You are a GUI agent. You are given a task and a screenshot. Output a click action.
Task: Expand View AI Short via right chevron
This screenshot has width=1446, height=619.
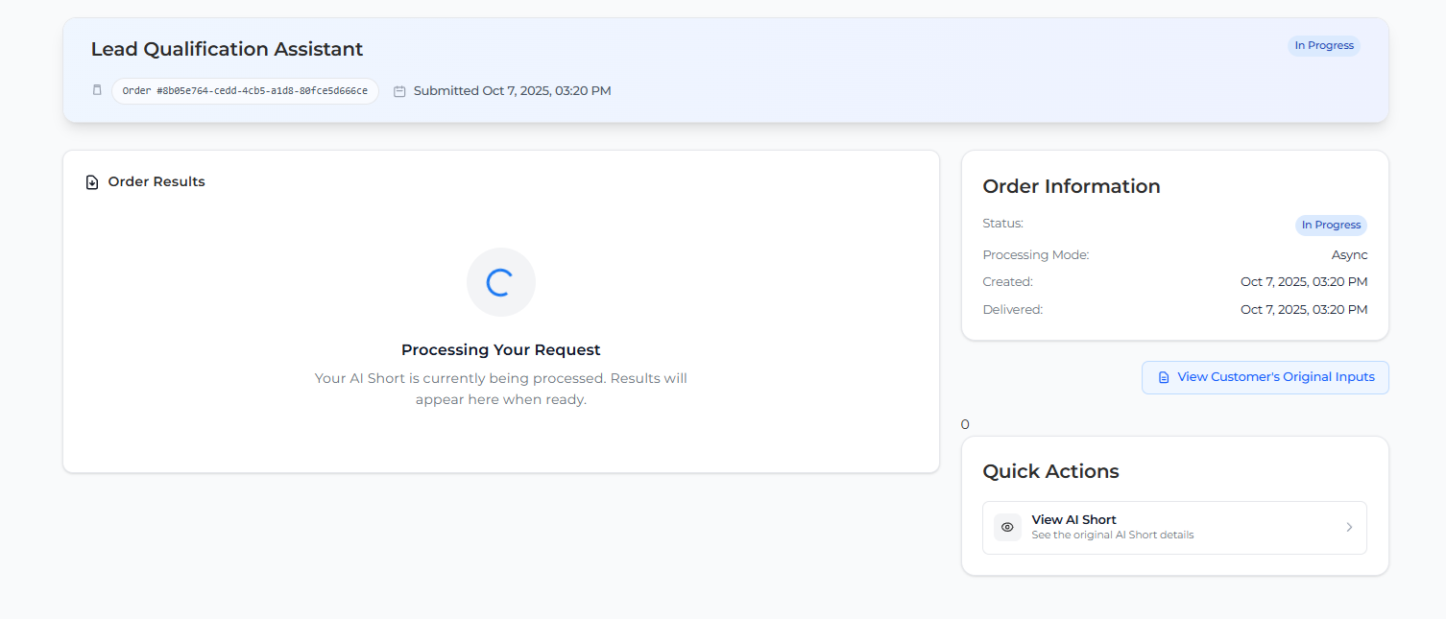coord(1348,527)
